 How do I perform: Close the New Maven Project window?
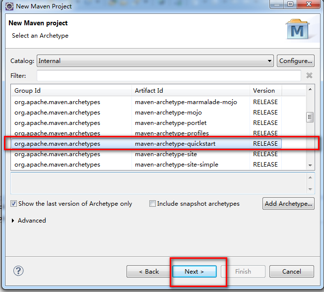tap(309, 4)
